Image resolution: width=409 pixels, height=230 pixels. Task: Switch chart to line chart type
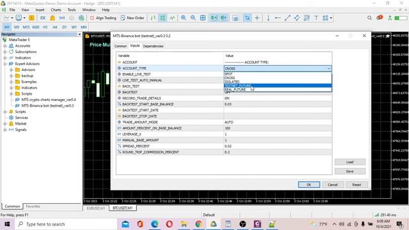tap(173, 18)
